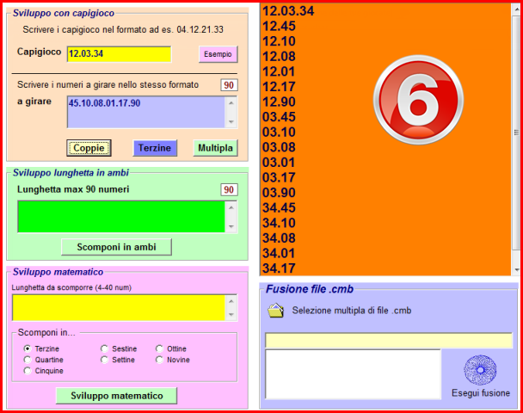Click the blue spiral Esegui fusione icon
The height and width of the screenshot is (413, 523).
tap(480, 370)
